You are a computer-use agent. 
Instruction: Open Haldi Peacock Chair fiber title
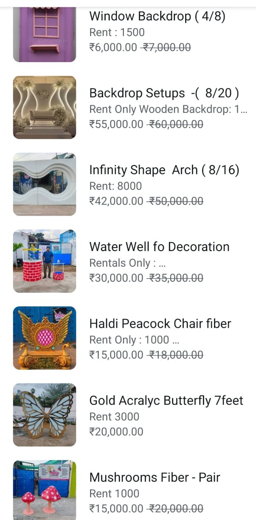pyautogui.click(x=160, y=324)
